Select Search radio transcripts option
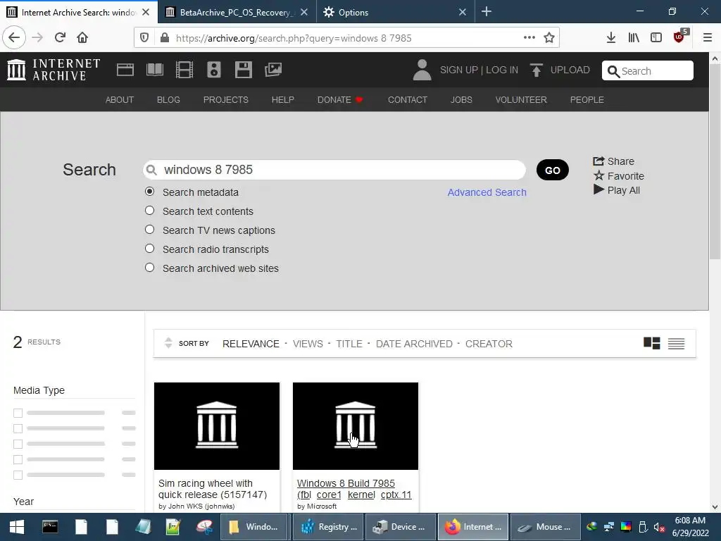The width and height of the screenshot is (721, 541). coord(149,249)
